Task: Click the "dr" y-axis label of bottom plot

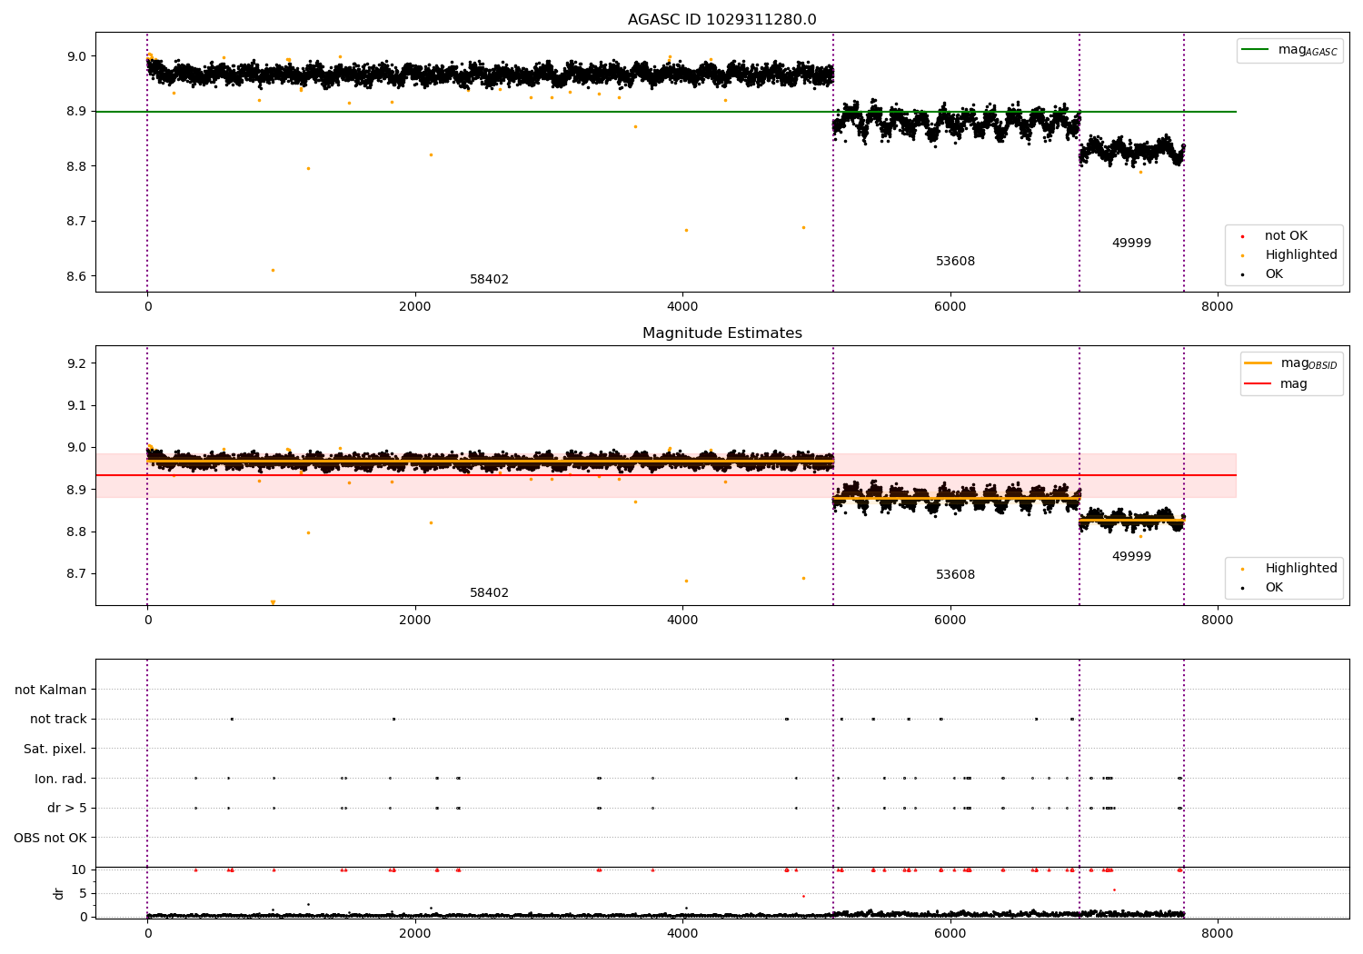Action: pyautogui.click(x=59, y=893)
